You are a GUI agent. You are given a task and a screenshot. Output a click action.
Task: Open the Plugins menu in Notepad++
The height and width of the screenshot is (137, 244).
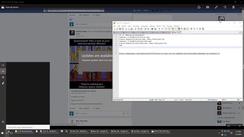tap(169, 26)
